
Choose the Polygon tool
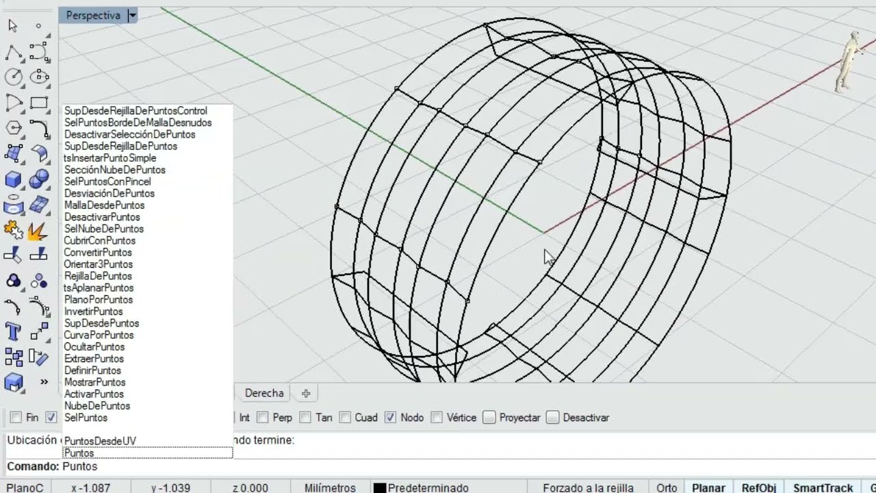[13, 128]
